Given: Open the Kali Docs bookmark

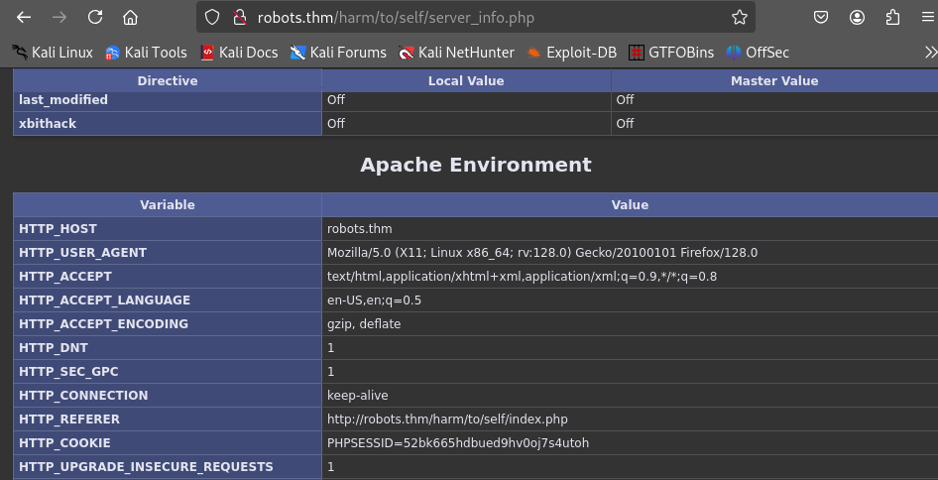Looking at the screenshot, I should [239, 53].
